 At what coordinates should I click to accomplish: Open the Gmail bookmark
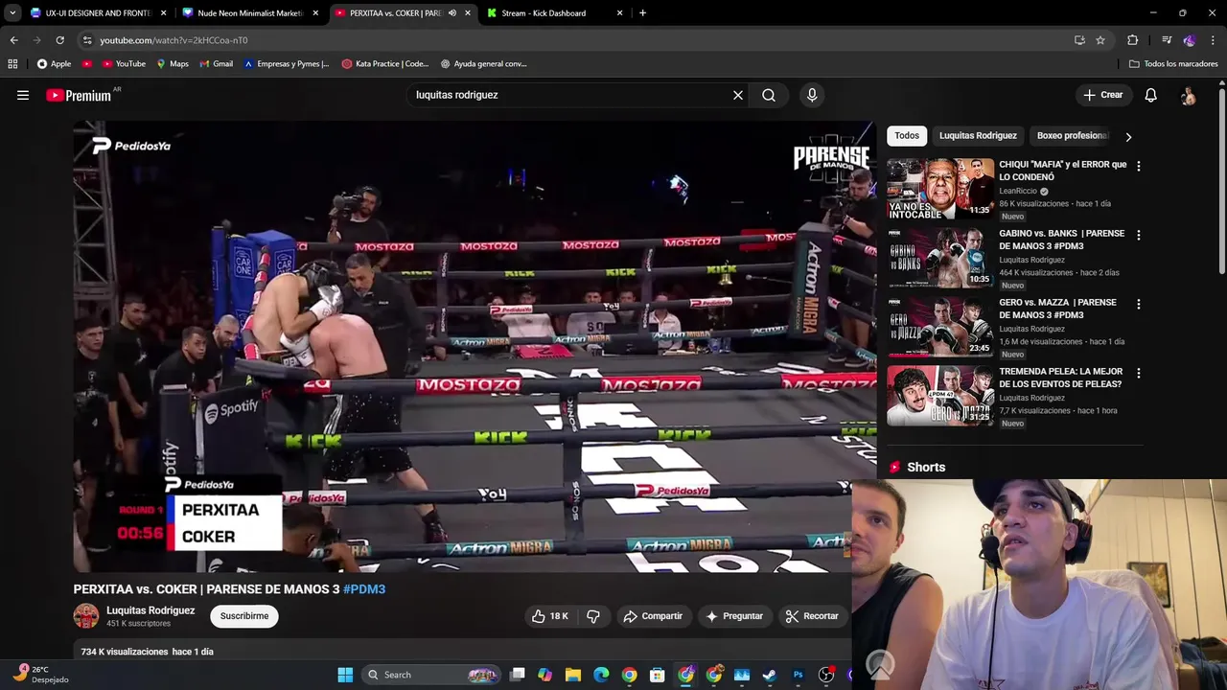(x=216, y=64)
